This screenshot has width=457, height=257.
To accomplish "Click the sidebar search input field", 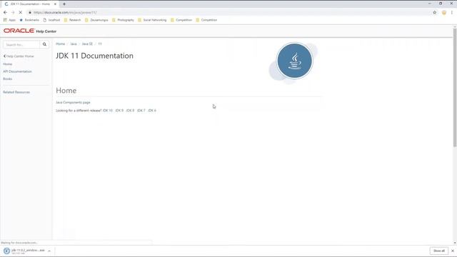I will pyautogui.click(x=21, y=44).
